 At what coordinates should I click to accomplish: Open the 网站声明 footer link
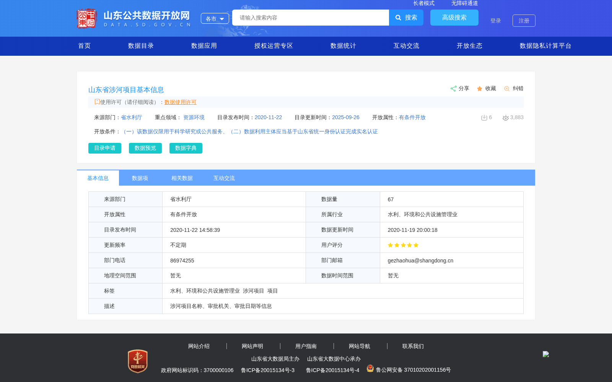point(252,346)
